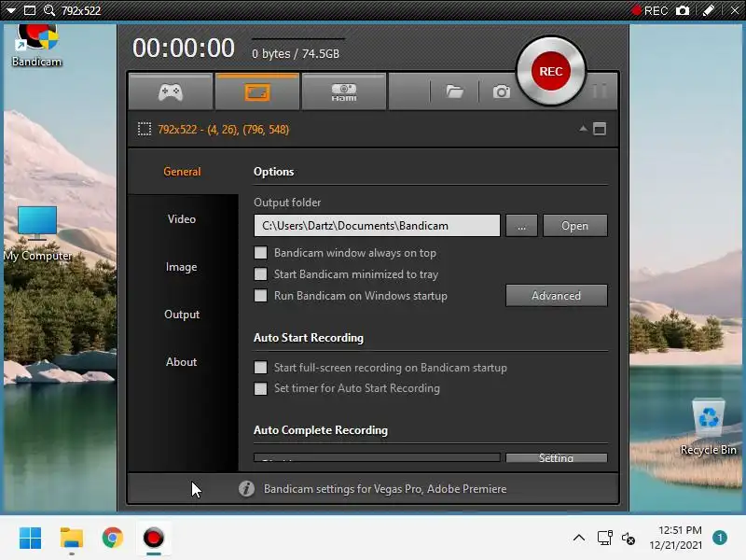
Task: Launch Google Chrome from taskbar
Action: pos(112,539)
